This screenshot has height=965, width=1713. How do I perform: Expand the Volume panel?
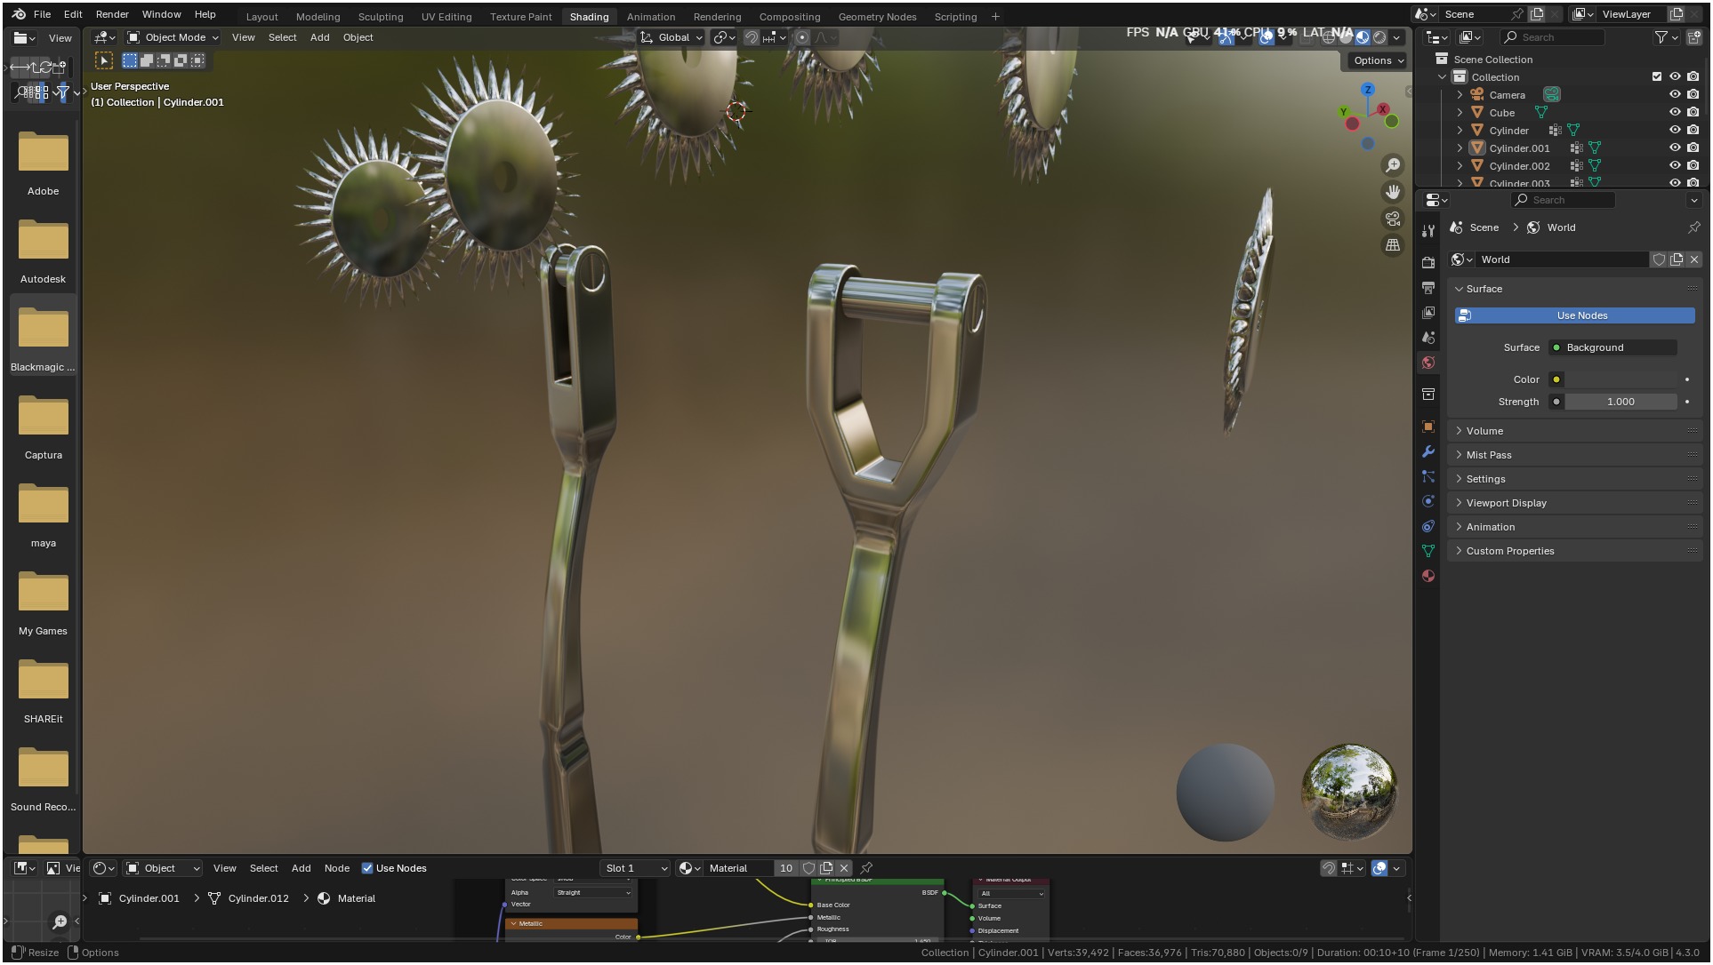[x=1484, y=431]
